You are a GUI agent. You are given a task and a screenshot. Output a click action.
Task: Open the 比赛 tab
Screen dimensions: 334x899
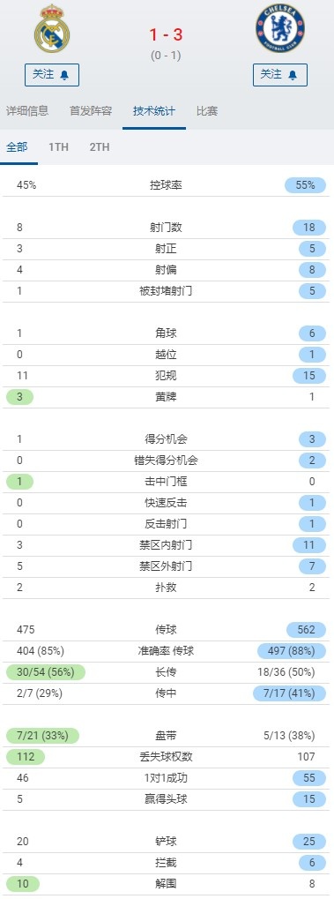(x=207, y=111)
